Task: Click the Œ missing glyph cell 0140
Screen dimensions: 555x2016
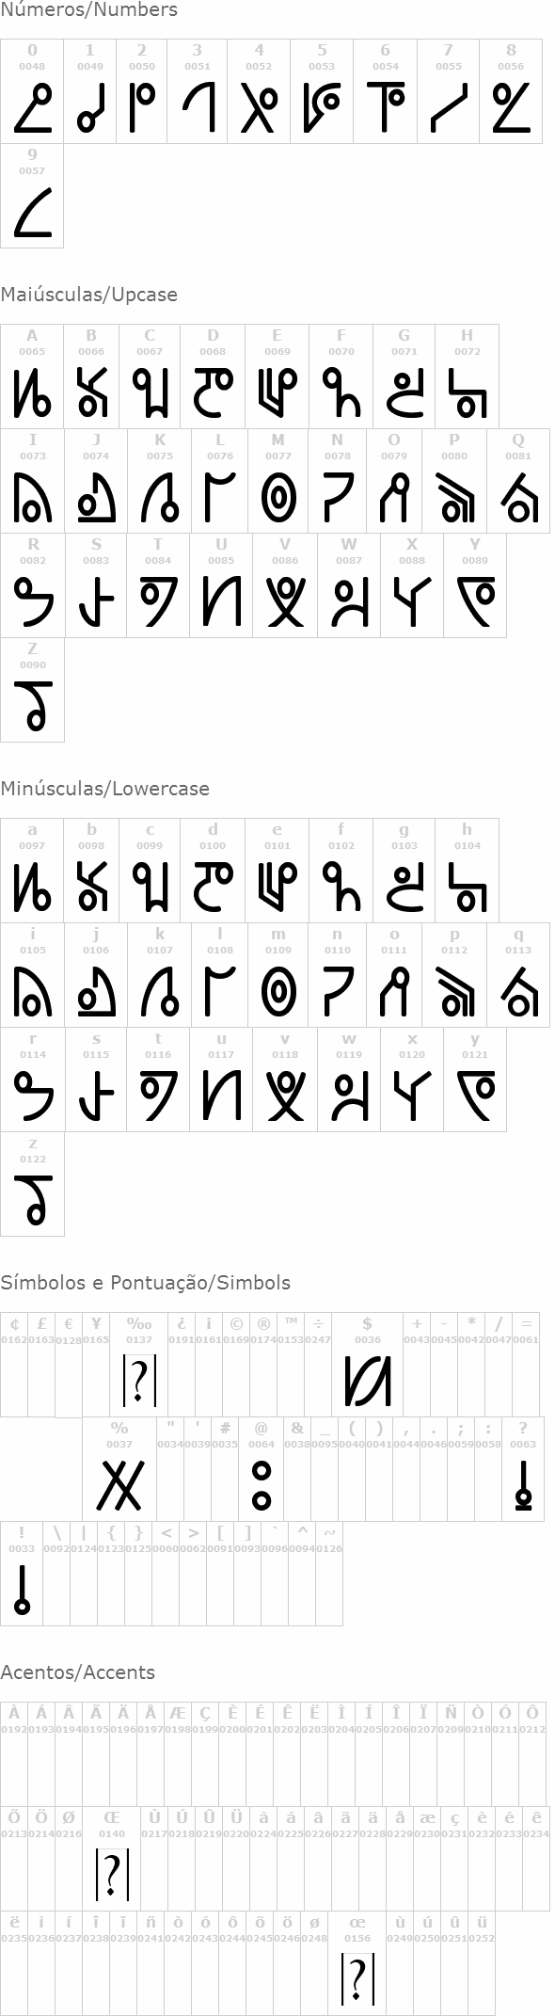Action: [x=112, y=1858]
